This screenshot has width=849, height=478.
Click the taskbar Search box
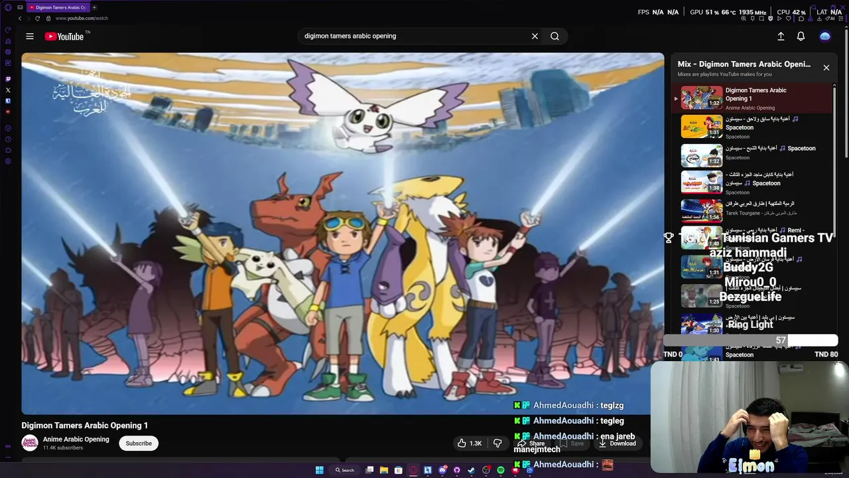[x=345, y=470]
